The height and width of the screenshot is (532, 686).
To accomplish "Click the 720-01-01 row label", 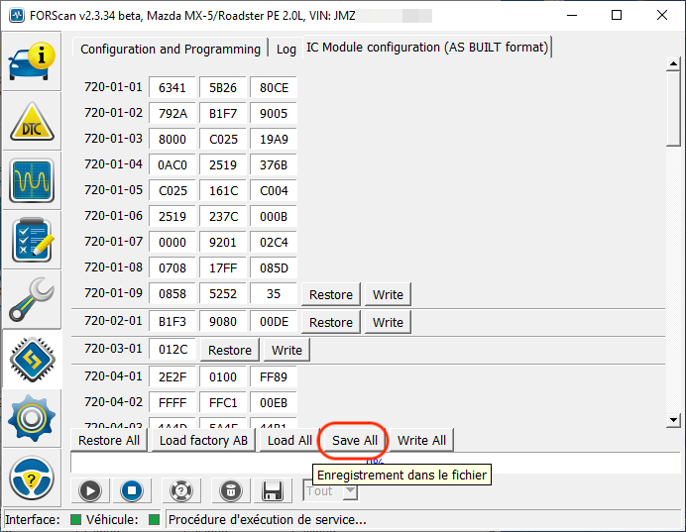I will [113, 87].
